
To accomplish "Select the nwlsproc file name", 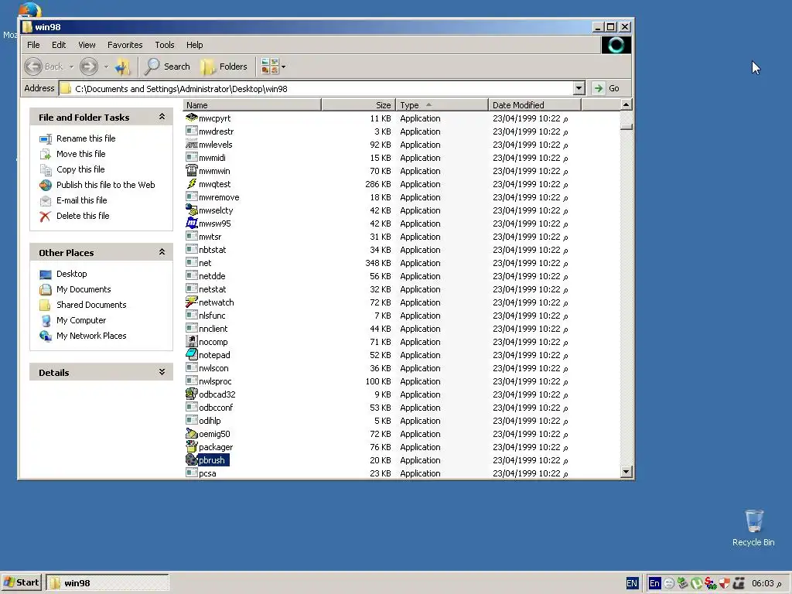I will 215,381.
